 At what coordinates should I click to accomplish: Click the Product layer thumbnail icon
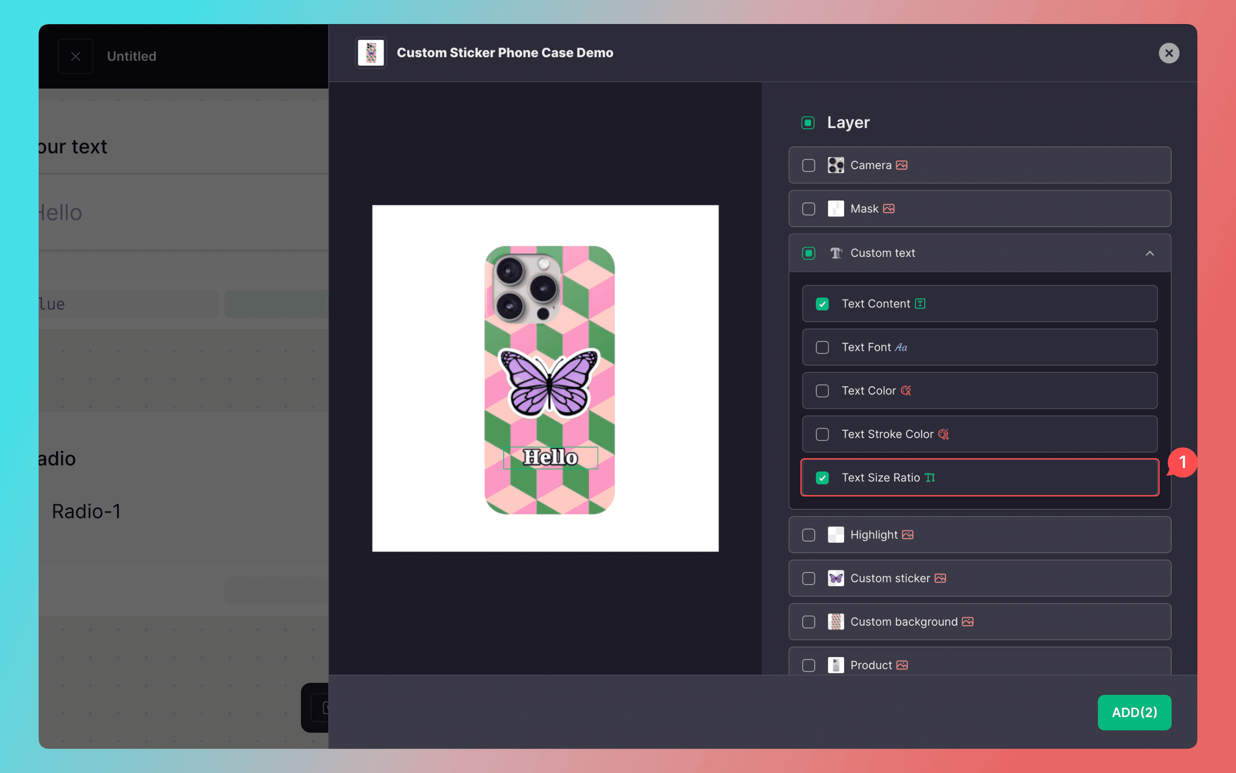836,665
